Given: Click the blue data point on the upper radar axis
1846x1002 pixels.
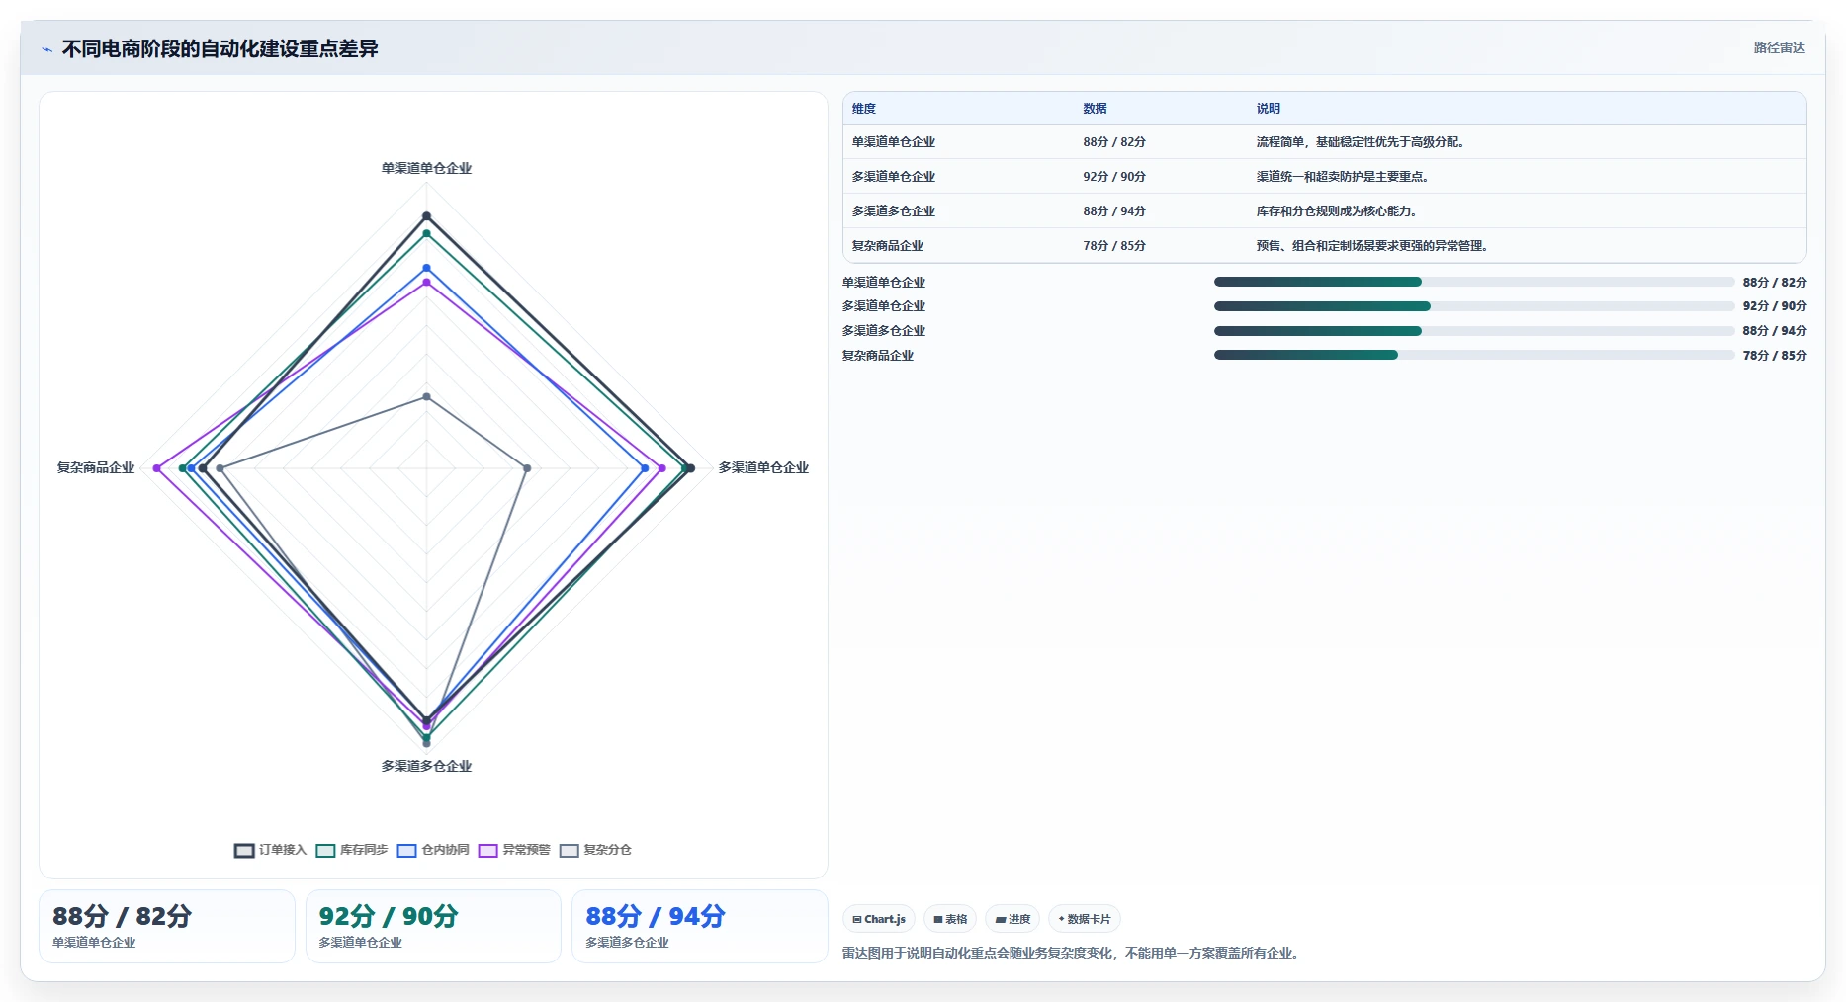Looking at the screenshot, I should point(427,268).
